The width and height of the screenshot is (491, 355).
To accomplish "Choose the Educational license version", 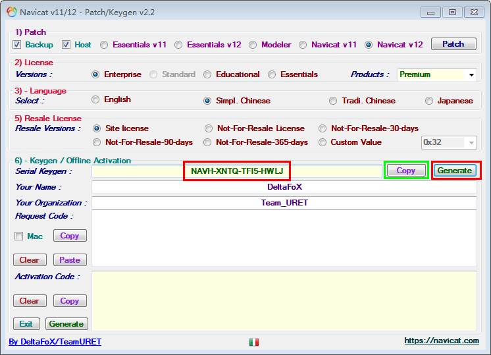I will click(207, 74).
